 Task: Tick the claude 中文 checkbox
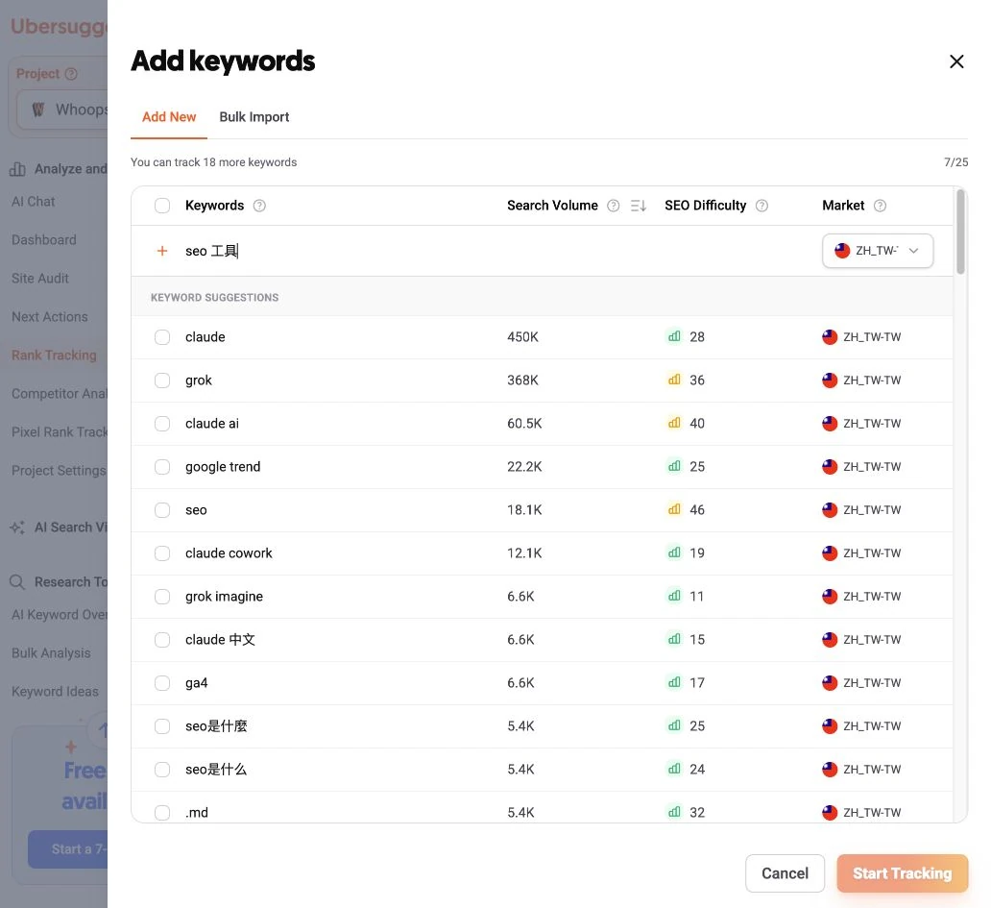point(162,640)
